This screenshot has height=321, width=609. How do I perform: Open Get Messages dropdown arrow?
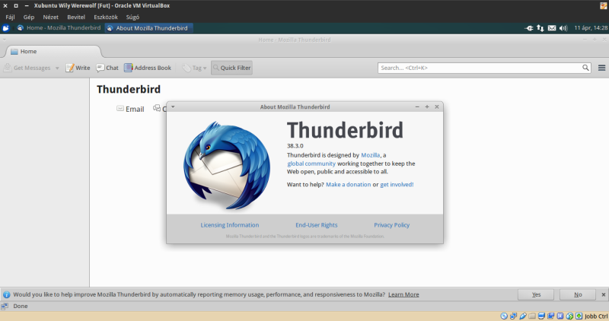pos(57,68)
